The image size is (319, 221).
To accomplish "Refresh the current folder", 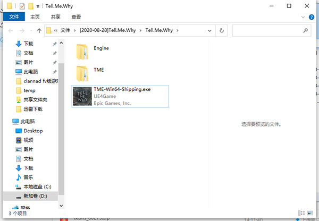I will [x=222, y=30].
